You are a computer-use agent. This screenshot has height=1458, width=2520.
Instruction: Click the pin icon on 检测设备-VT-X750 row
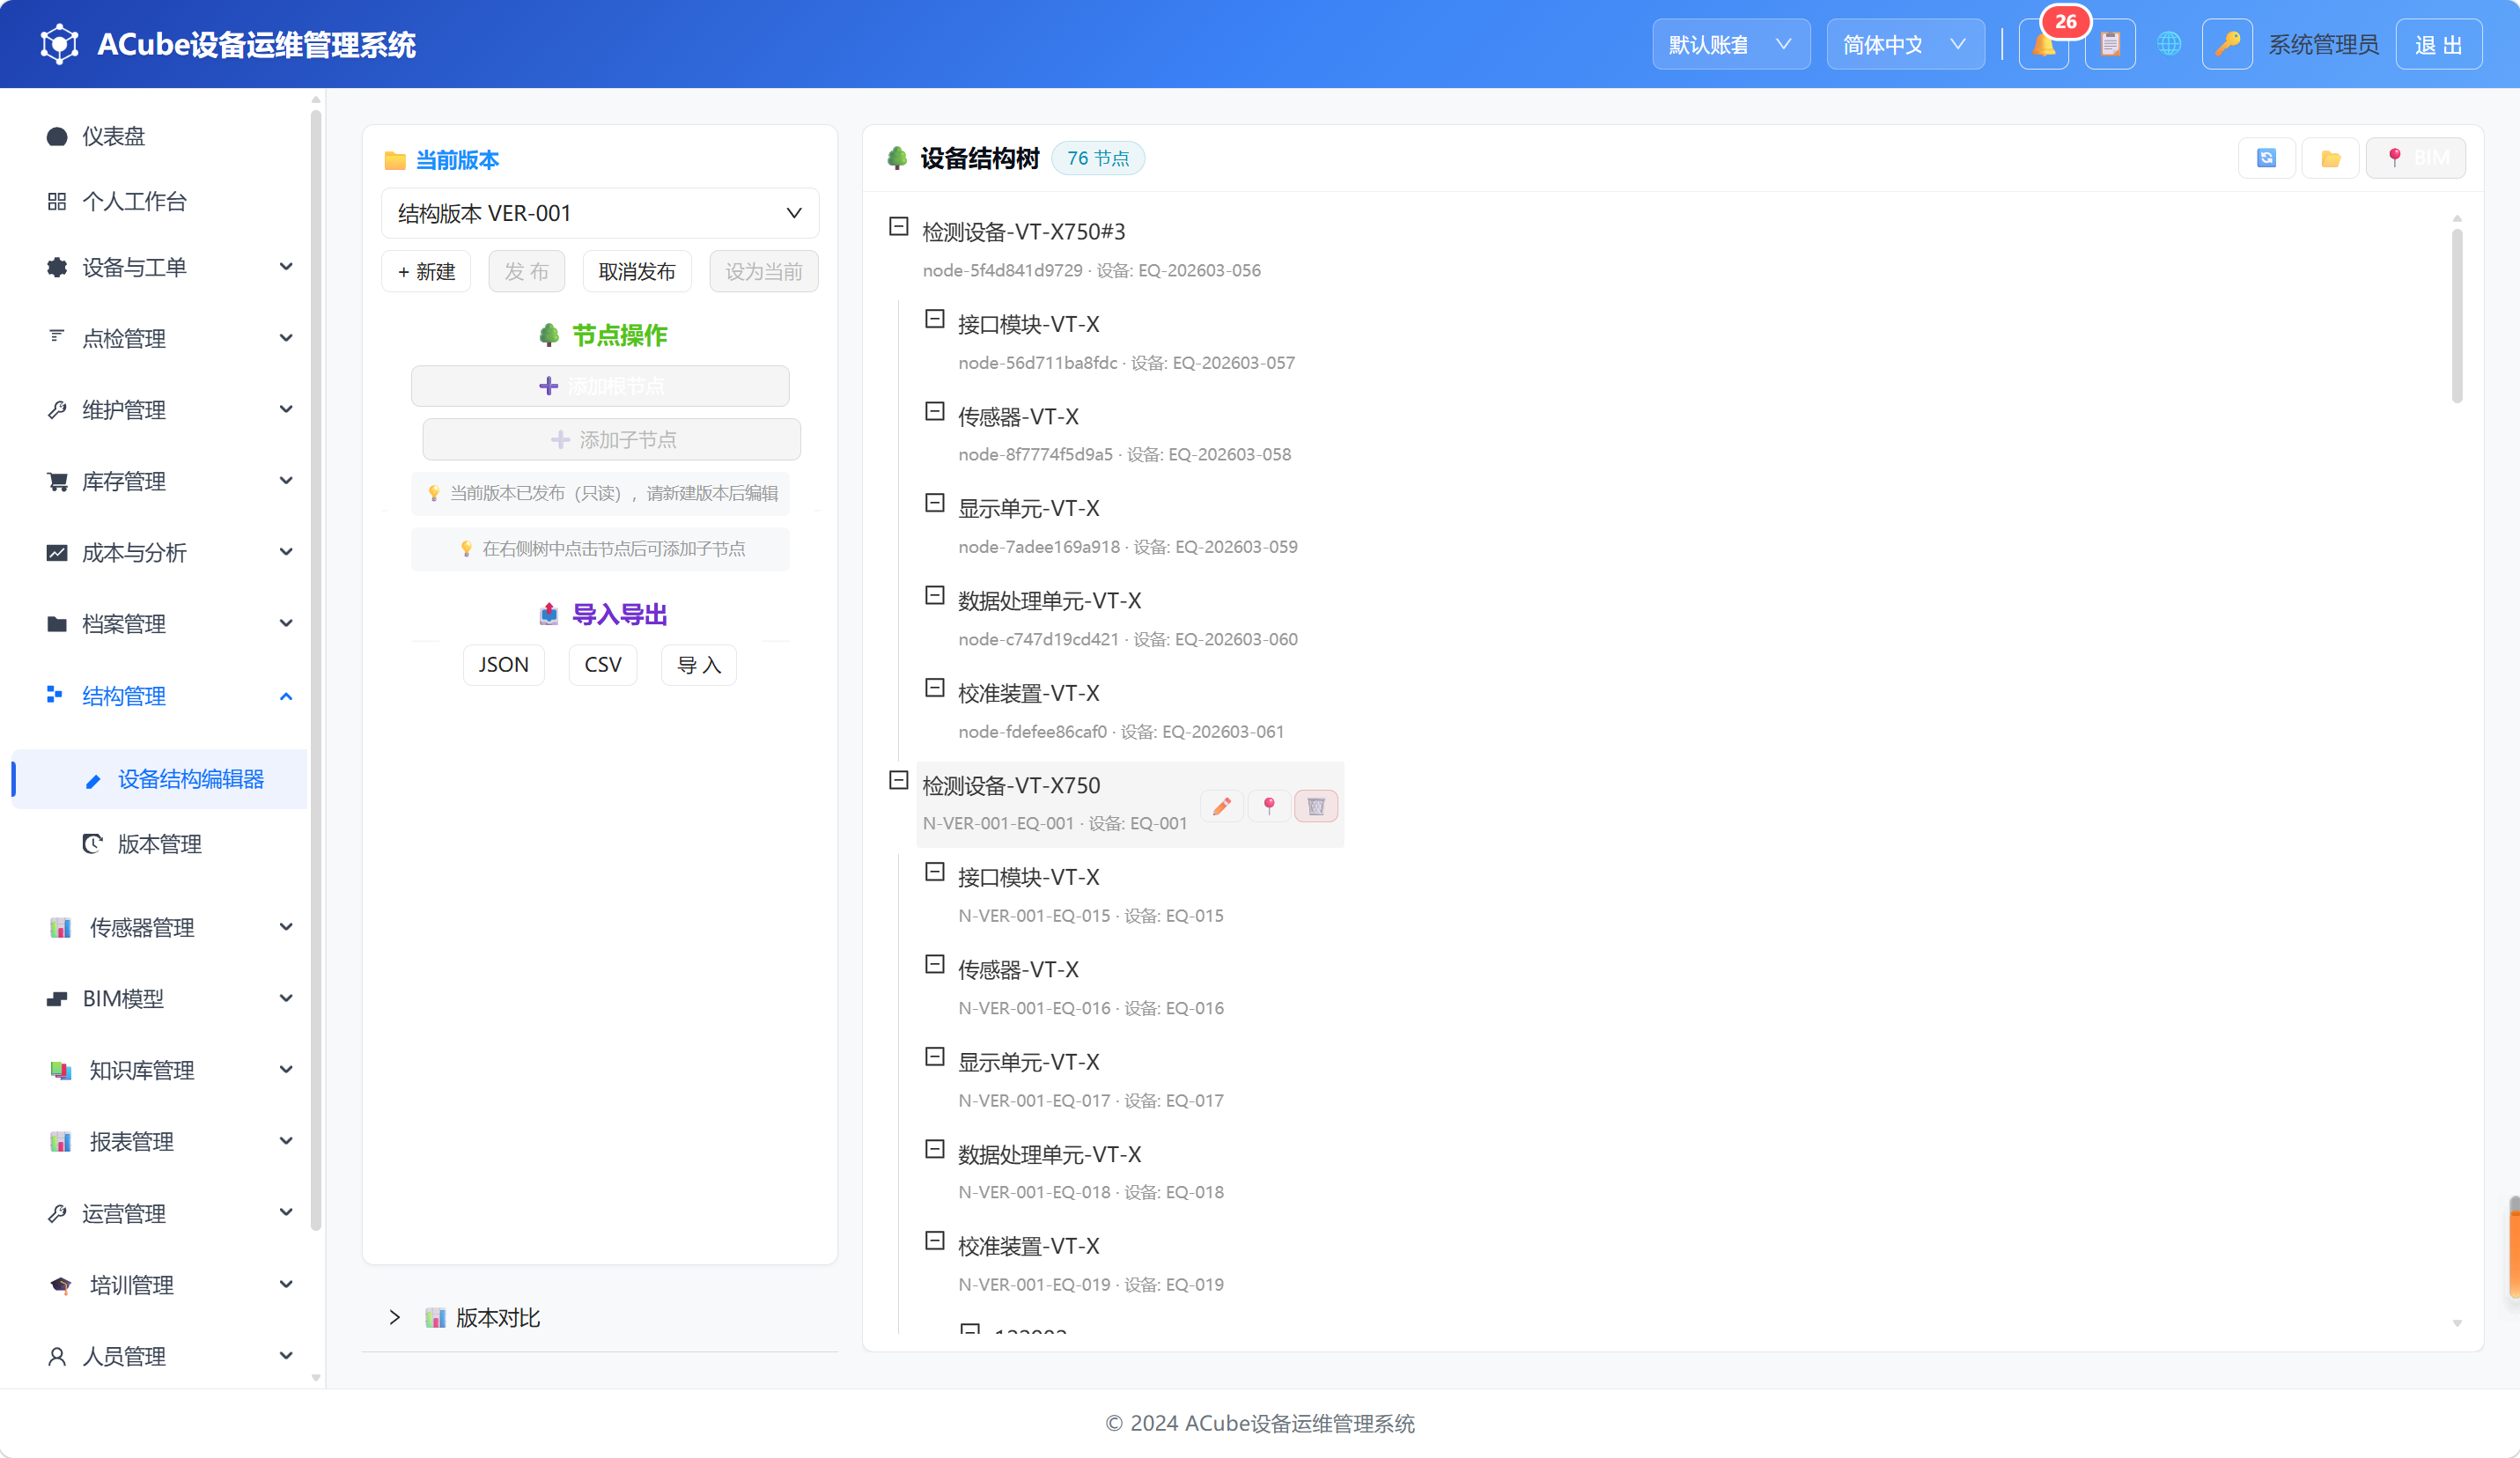(1269, 806)
